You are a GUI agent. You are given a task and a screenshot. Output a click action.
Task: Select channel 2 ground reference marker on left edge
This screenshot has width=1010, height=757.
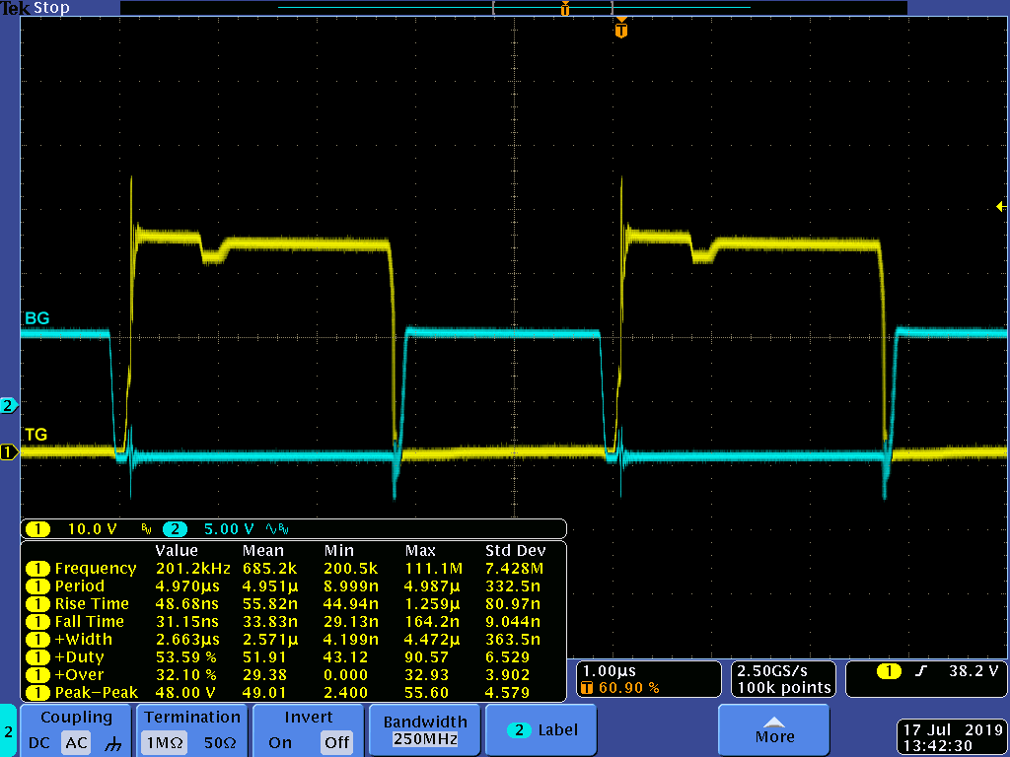(x=9, y=405)
